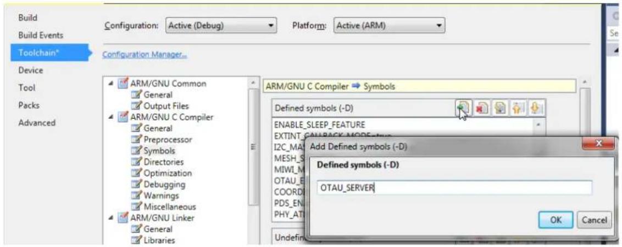This screenshot has width=622, height=247.
Task: Click the Delete Item icon with red X
Action: pos(481,108)
